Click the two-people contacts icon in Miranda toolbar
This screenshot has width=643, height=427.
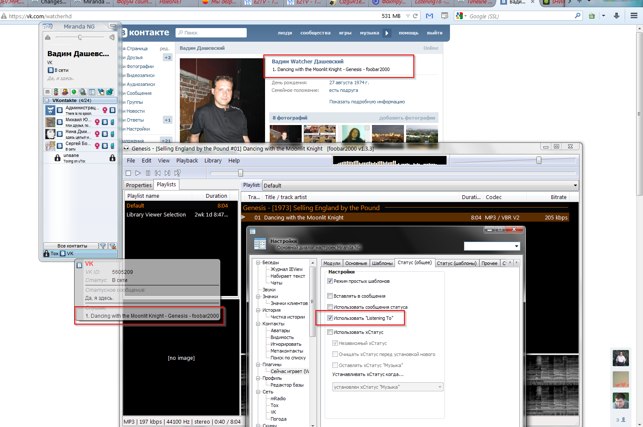pos(65,92)
